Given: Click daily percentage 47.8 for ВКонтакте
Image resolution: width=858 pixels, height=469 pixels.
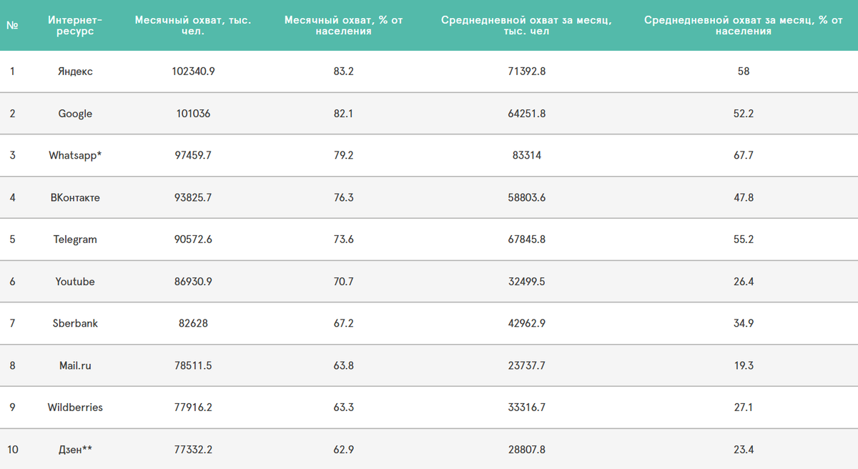Looking at the screenshot, I should pos(744,197).
